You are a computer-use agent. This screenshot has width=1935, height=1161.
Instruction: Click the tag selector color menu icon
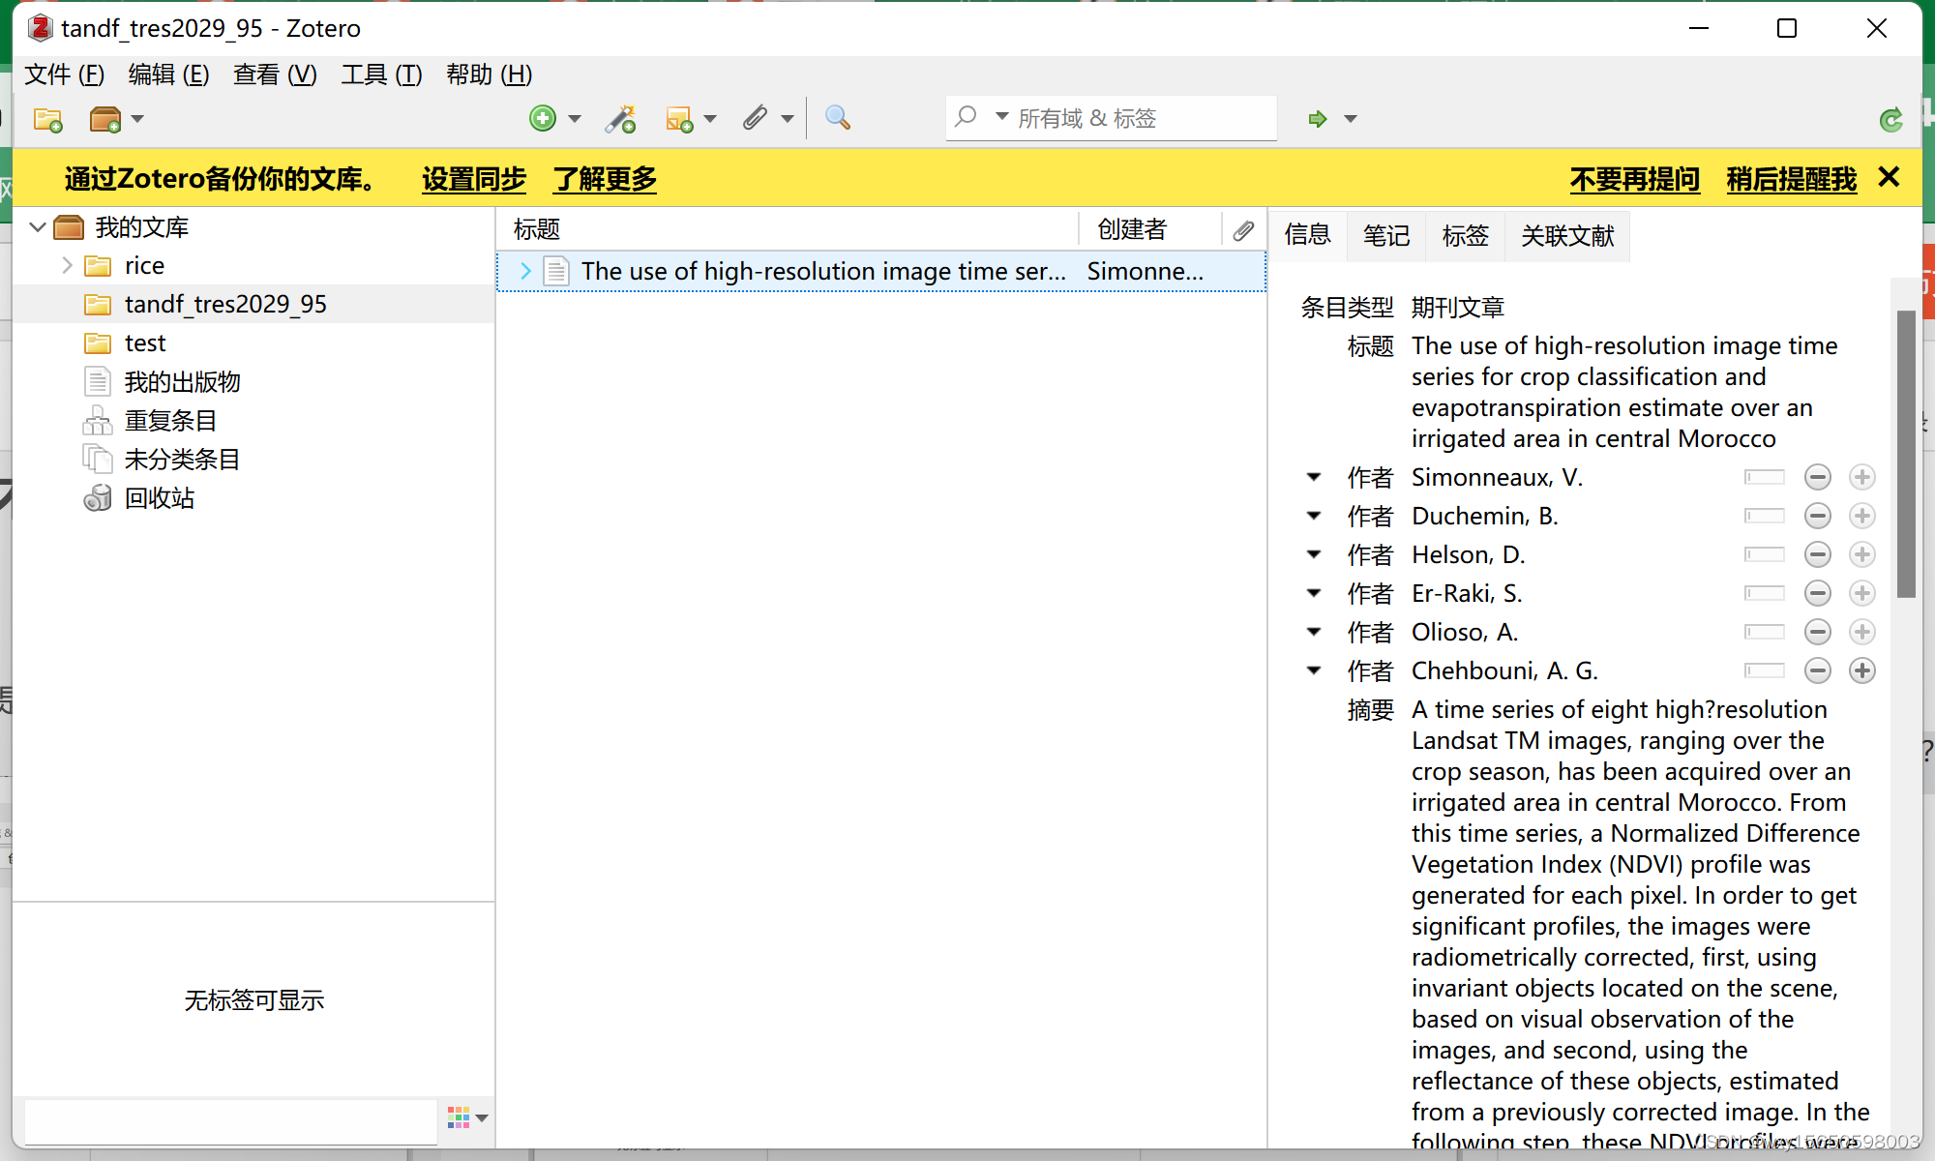pyautogui.click(x=467, y=1117)
